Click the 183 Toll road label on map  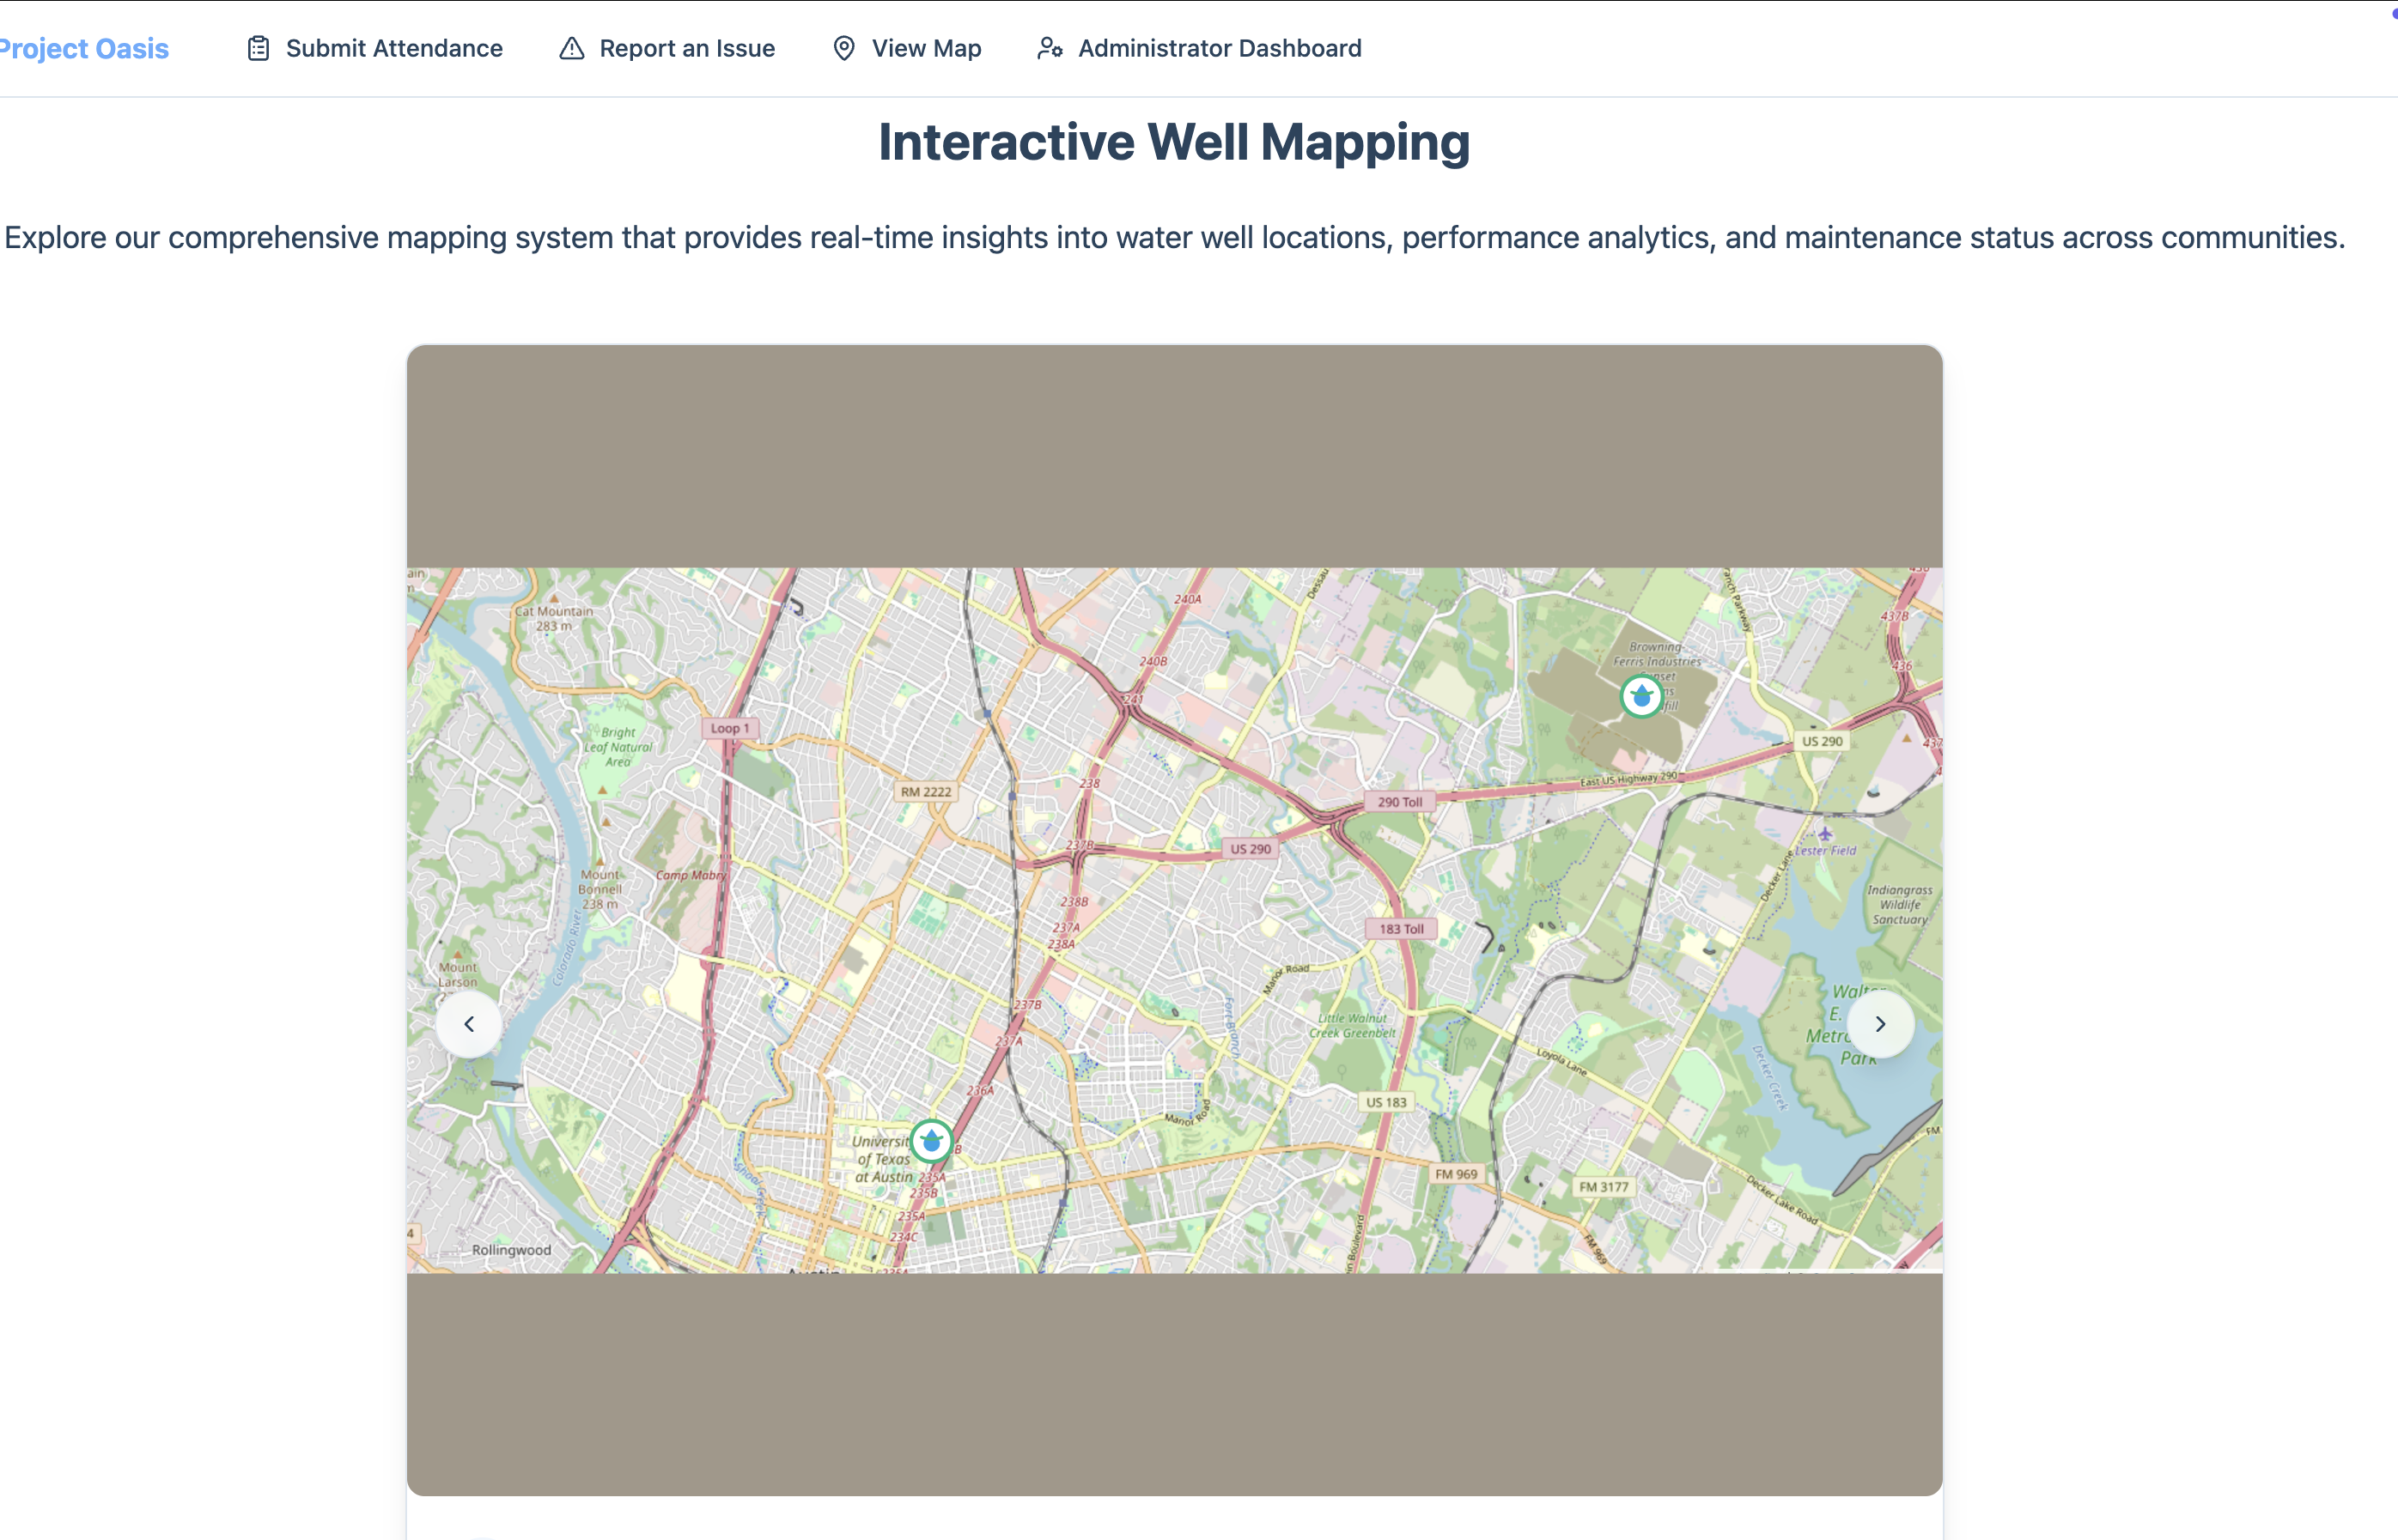(1401, 929)
